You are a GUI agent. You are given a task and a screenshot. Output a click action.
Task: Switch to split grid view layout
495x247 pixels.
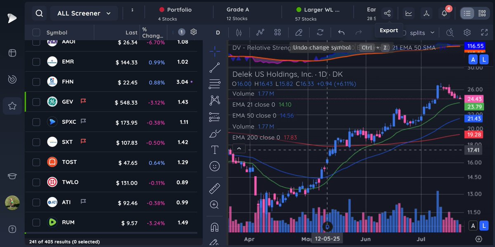point(481,13)
